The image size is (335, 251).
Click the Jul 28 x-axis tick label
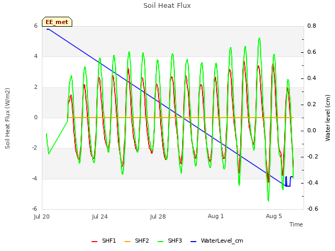[x=158, y=216]
